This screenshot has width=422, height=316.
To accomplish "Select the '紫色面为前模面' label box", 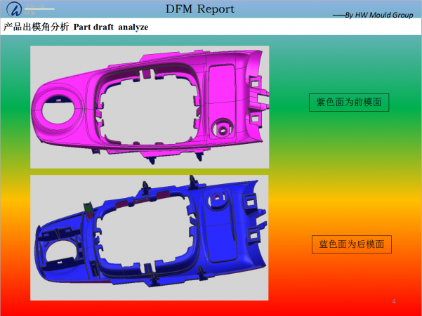I will pos(349,103).
